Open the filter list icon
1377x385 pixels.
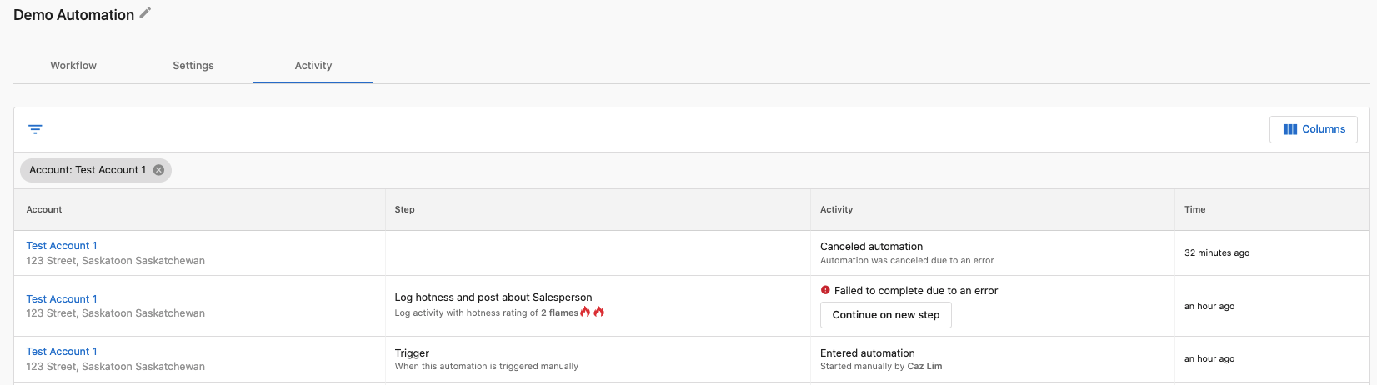point(35,129)
